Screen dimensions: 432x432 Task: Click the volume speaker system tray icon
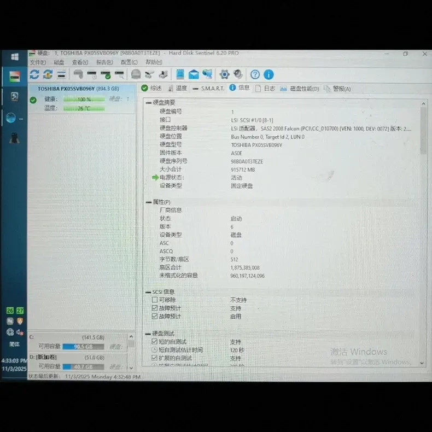pos(20,332)
